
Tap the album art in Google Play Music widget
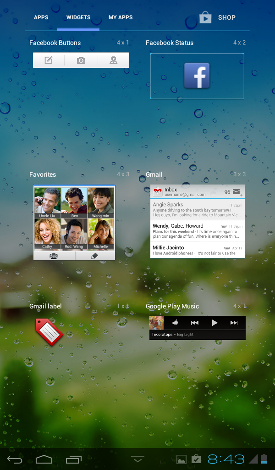[156, 323]
